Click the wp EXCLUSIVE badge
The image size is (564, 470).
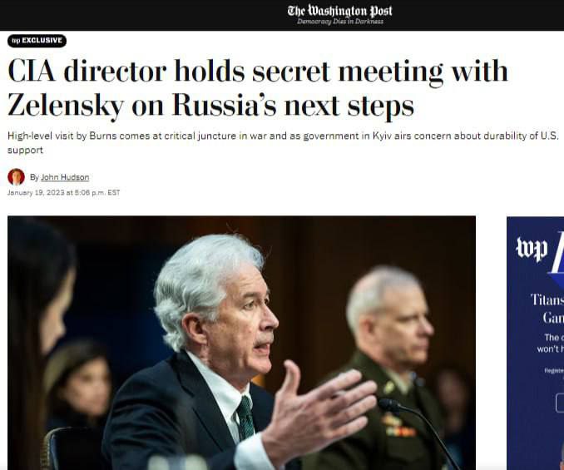(37, 41)
